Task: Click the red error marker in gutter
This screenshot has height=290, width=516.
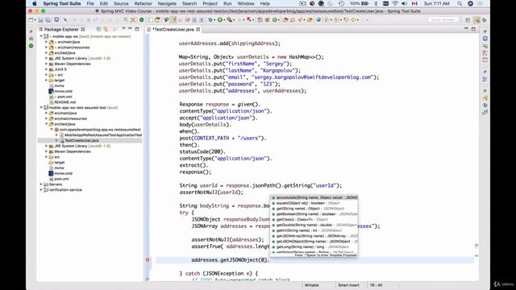Action: tap(148, 259)
